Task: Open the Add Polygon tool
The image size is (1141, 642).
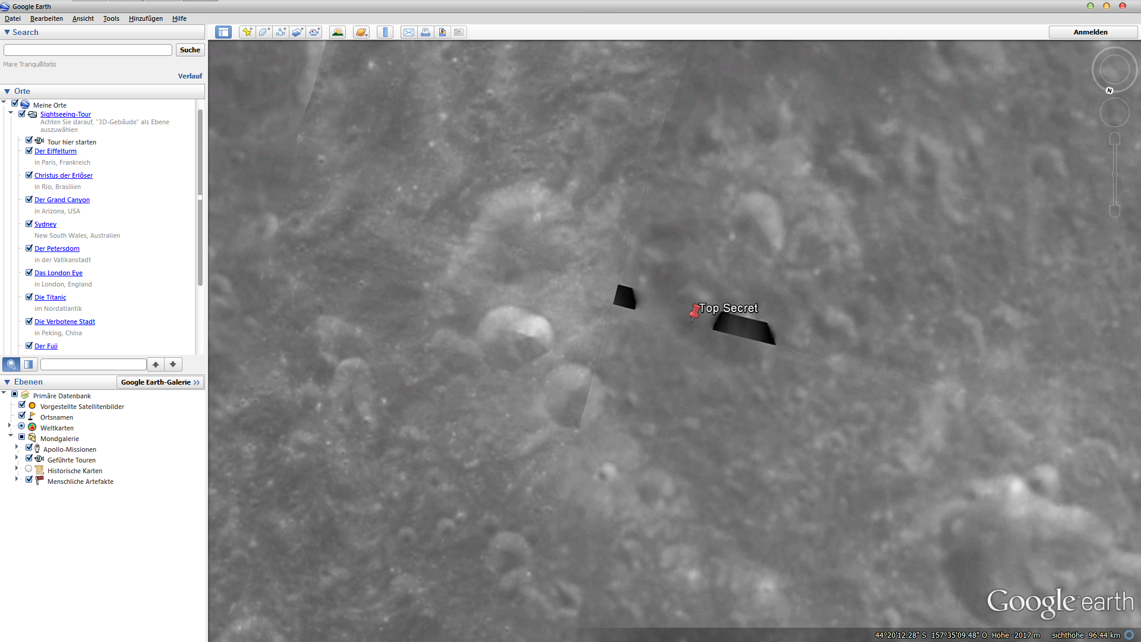Action: click(264, 32)
